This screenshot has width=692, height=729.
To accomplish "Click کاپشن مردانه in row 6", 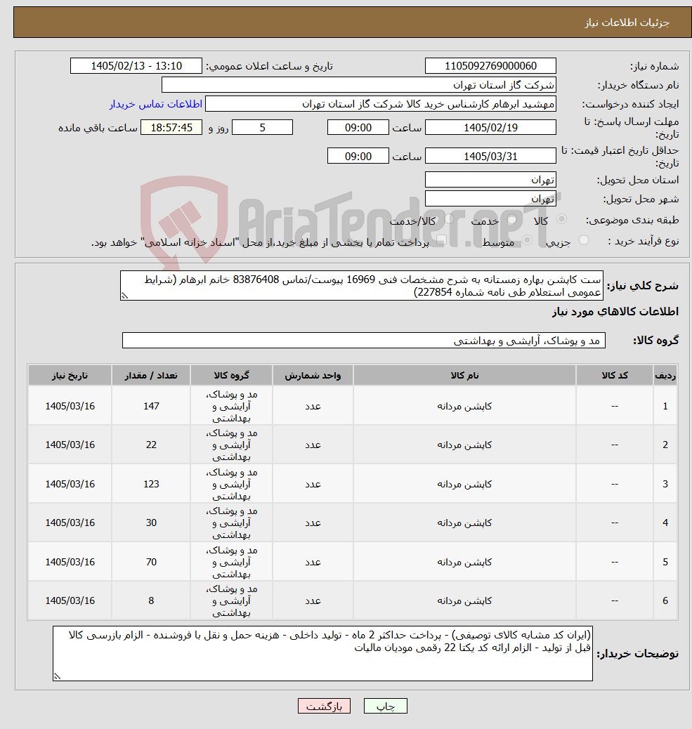I will coord(464,601).
